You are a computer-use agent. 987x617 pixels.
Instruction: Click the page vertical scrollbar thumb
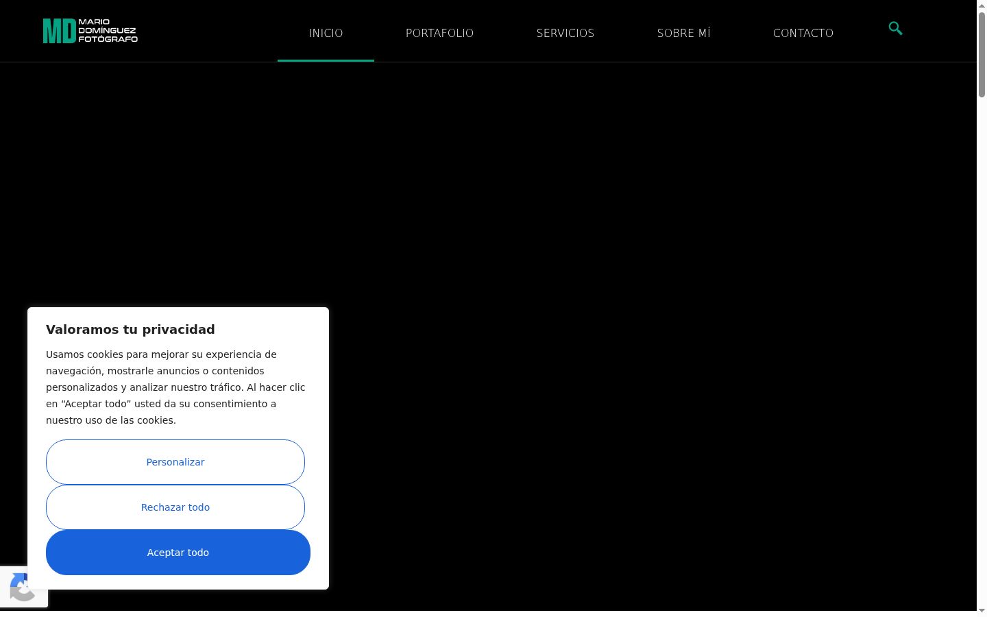[x=982, y=55]
